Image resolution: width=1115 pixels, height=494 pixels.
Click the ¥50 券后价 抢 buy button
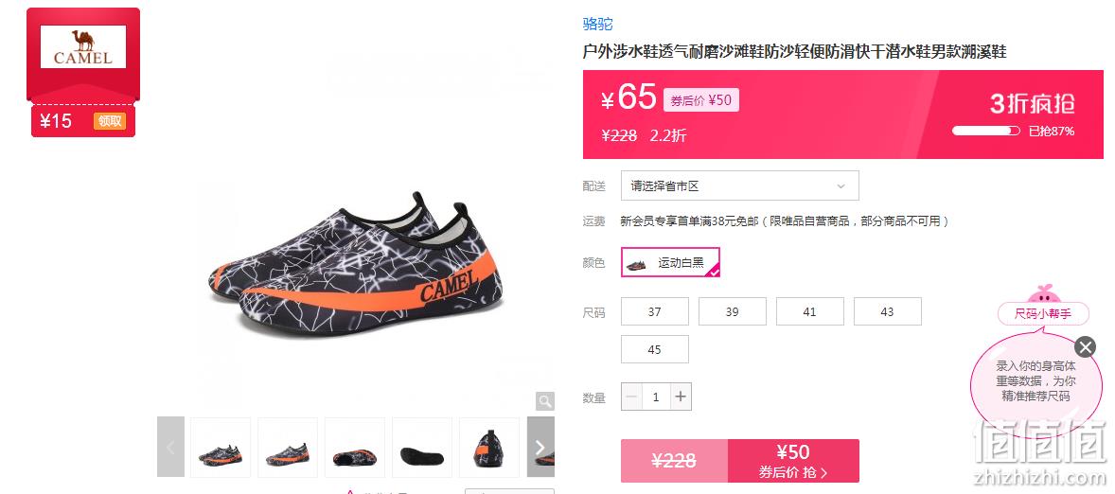[793, 461]
